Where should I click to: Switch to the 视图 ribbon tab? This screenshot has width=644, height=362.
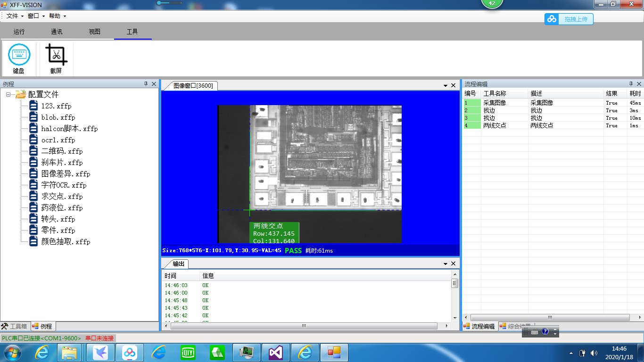coord(94,32)
